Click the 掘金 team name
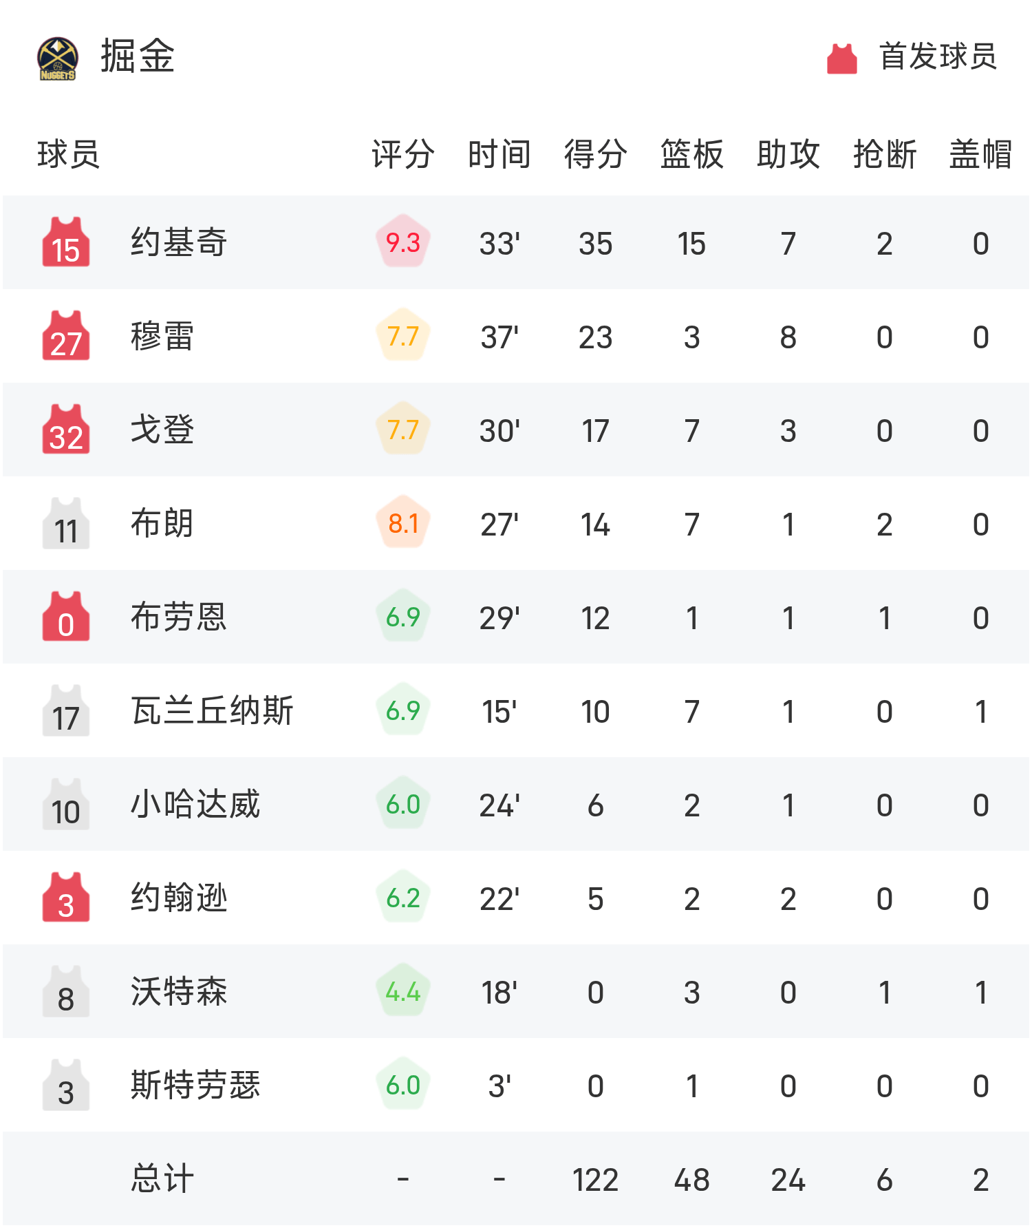1032x1228 pixels. (x=138, y=56)
